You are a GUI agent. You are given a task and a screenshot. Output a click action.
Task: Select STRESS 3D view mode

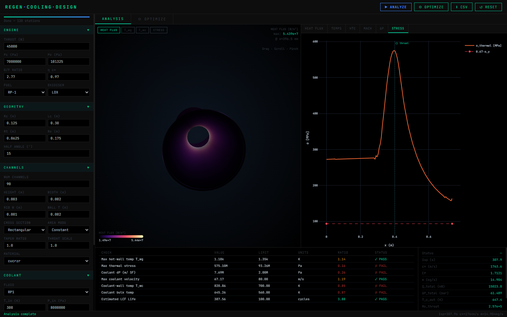click(x=159, y=30)
